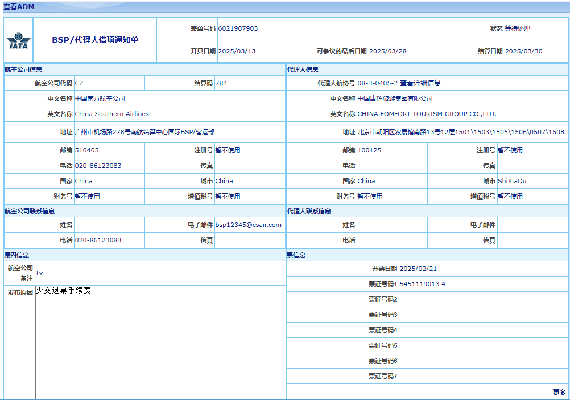This screenshot has width=570, height=400.
Task: Select ticket number 5451119013 4
Action: coord(422,284)
